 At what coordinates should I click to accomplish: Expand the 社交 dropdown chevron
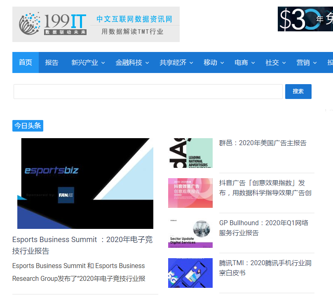[284, 63]
